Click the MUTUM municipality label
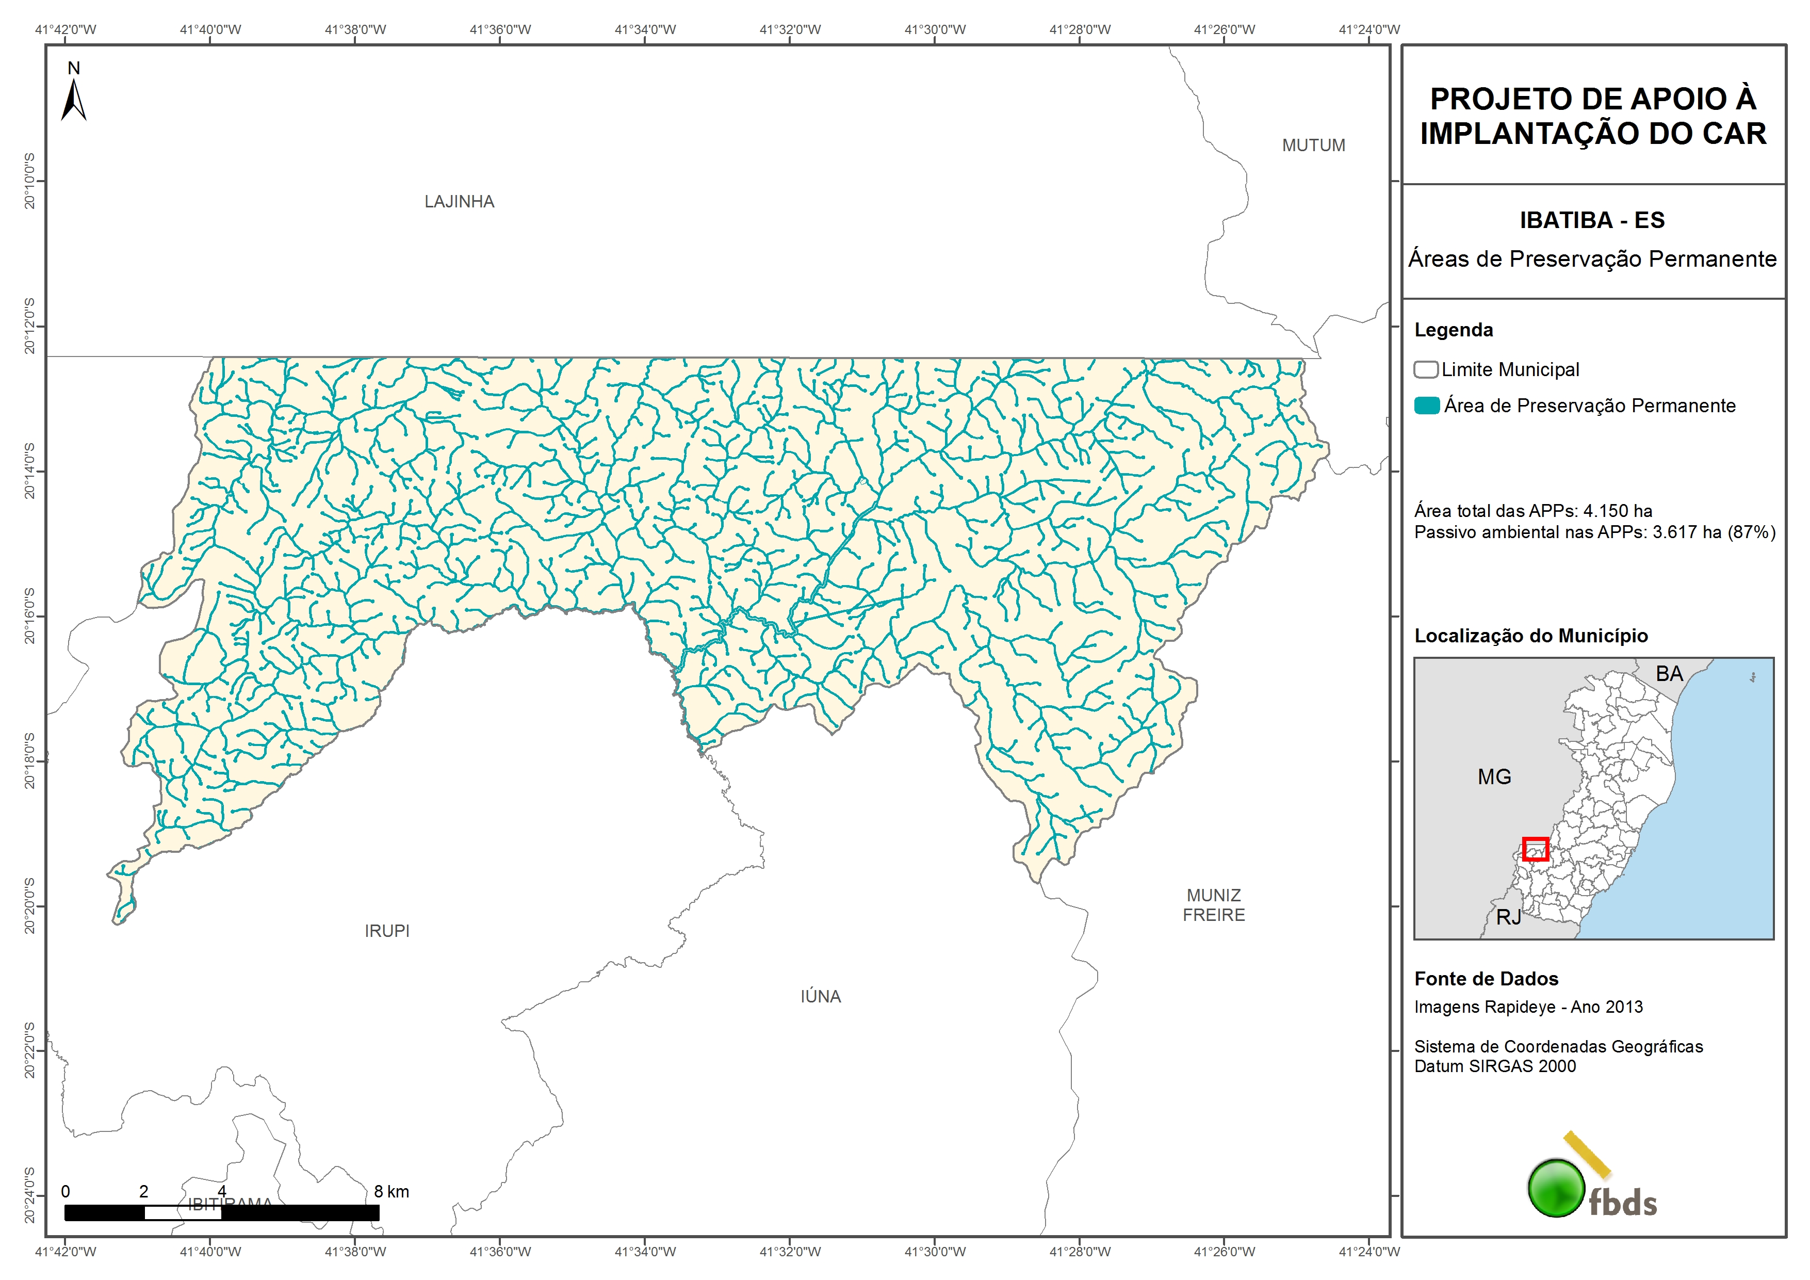 (x=1313, y=146)
